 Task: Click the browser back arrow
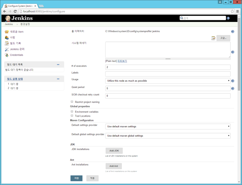pyautogui.click(x=5, y=11)
